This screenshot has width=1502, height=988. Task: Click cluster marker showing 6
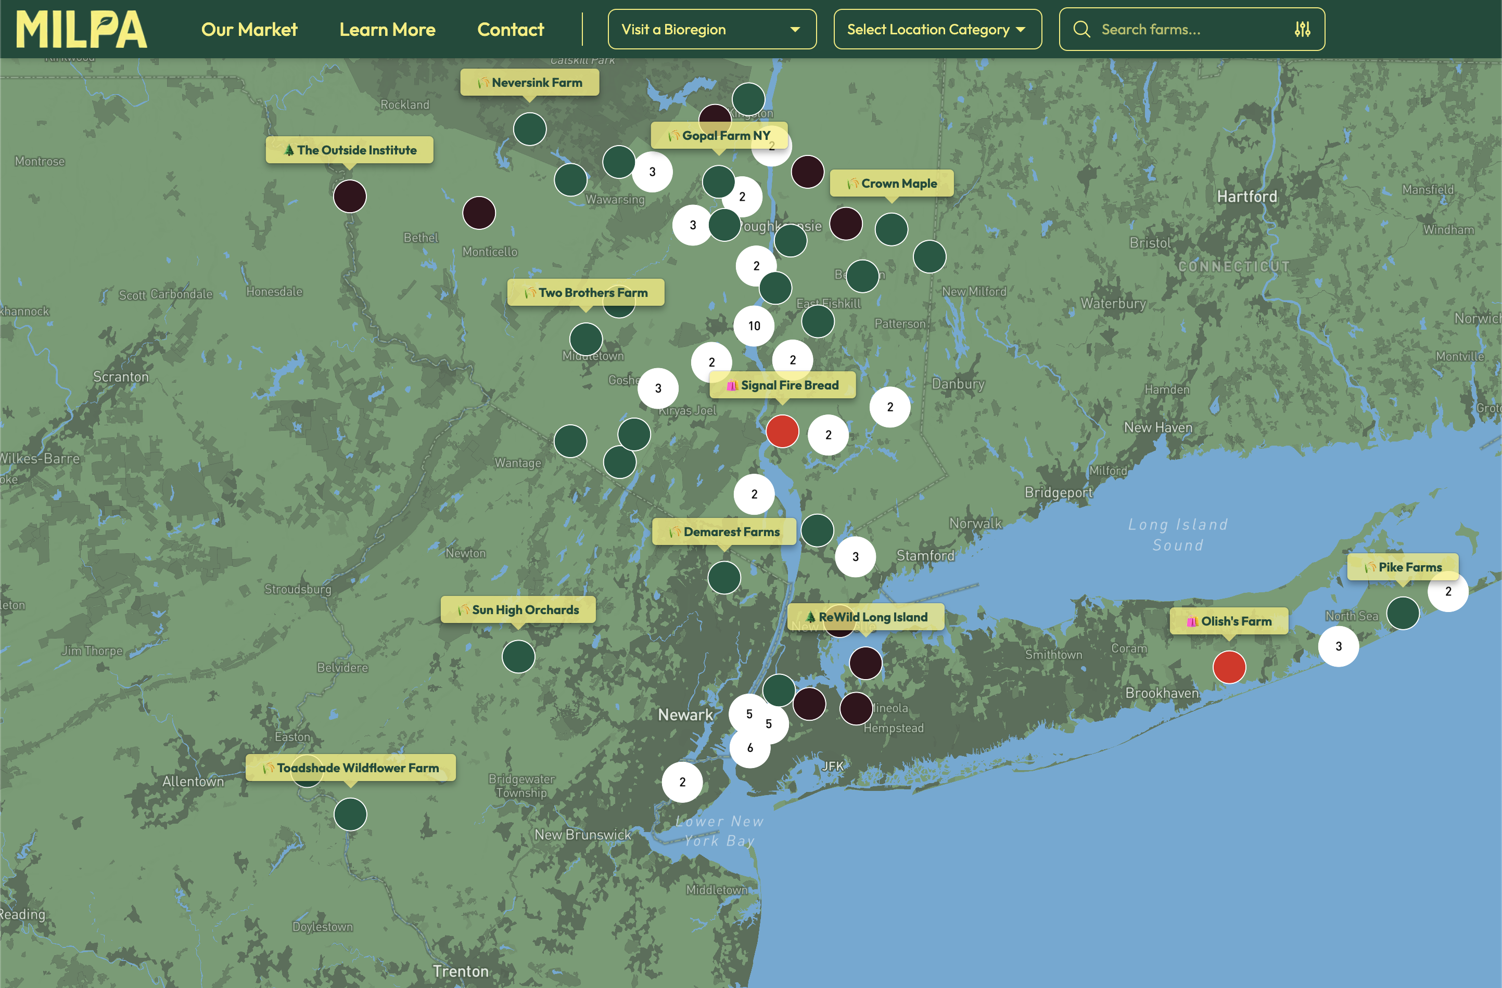click(750, 748)
